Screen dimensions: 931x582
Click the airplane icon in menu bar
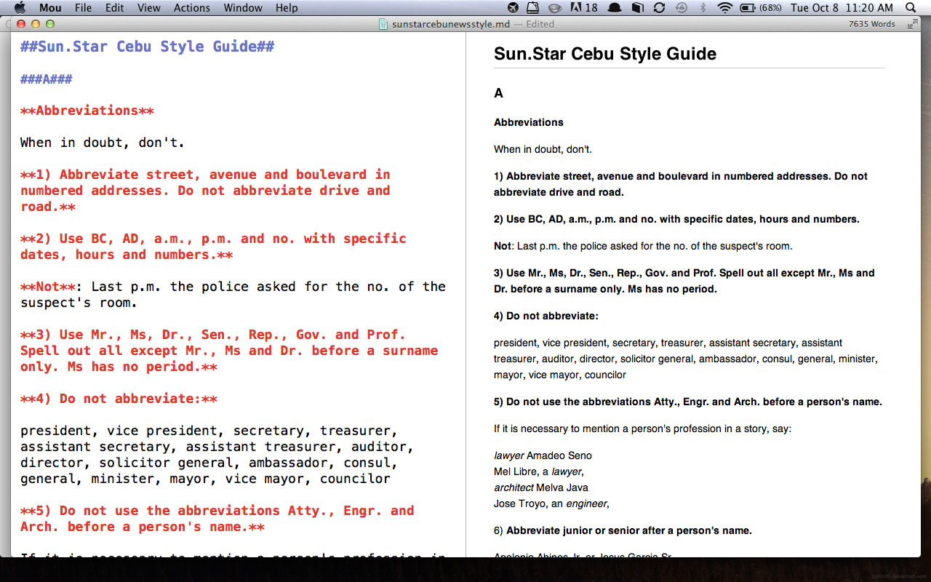514,8
